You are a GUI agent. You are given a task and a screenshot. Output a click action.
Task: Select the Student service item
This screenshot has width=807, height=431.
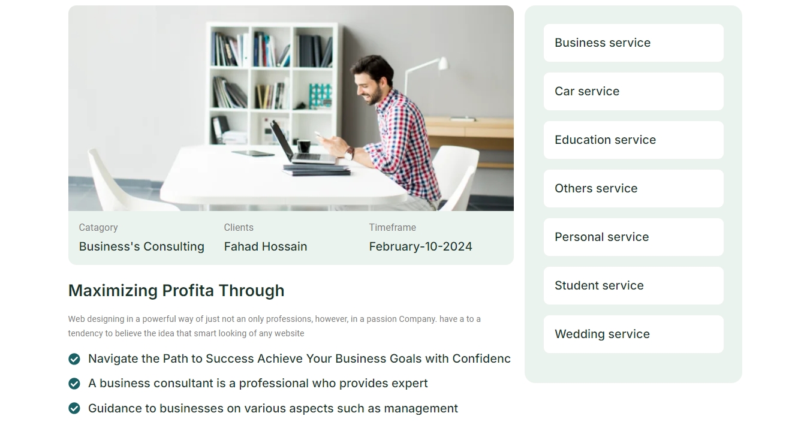[x=633, y=285]
